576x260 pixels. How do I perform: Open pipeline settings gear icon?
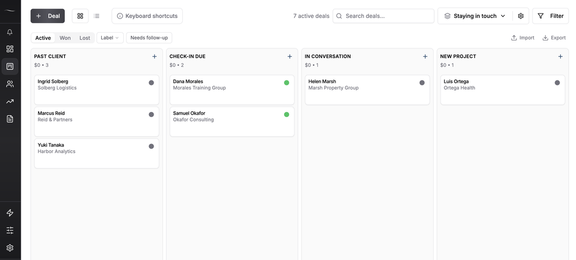520,16
